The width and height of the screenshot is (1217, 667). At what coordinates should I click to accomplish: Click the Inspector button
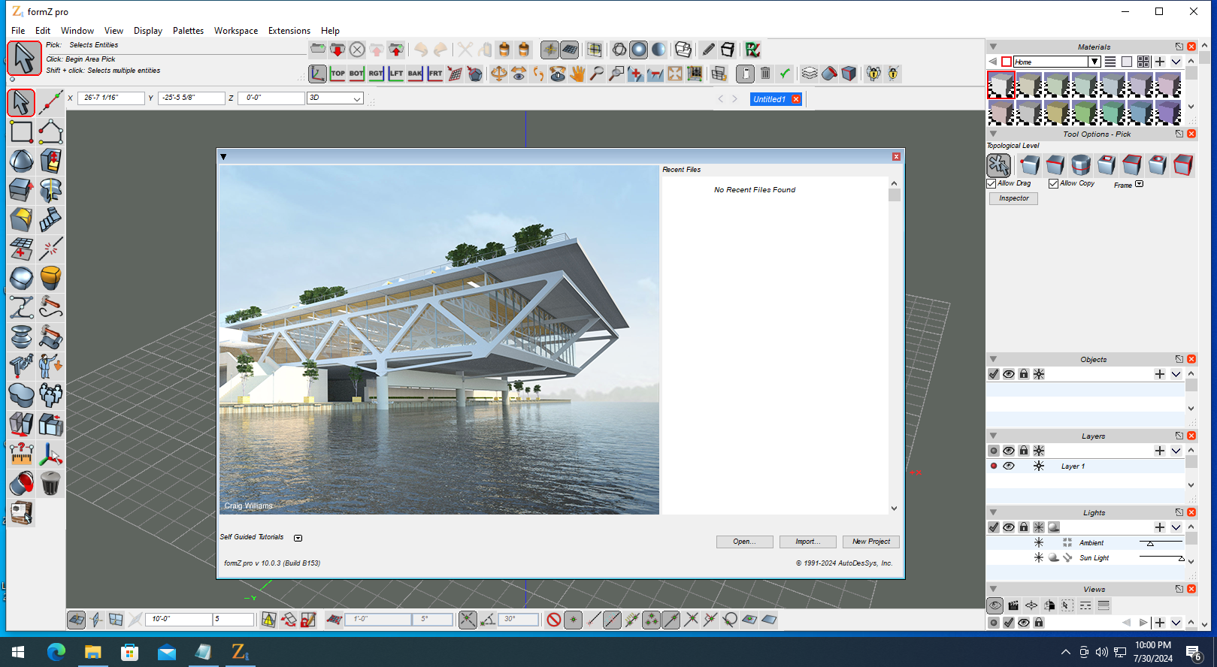tap(1014, 198)
